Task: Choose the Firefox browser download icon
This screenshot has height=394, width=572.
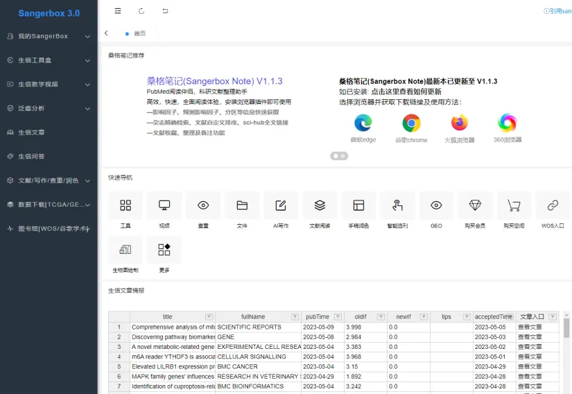Action: pos(459,123)
